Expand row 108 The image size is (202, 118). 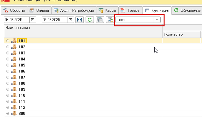click(x=8, y=83)
